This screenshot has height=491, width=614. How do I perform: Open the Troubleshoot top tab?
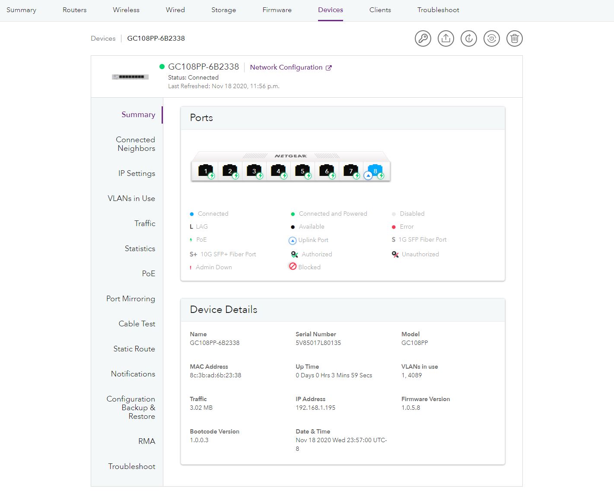(x=438, y=10)
